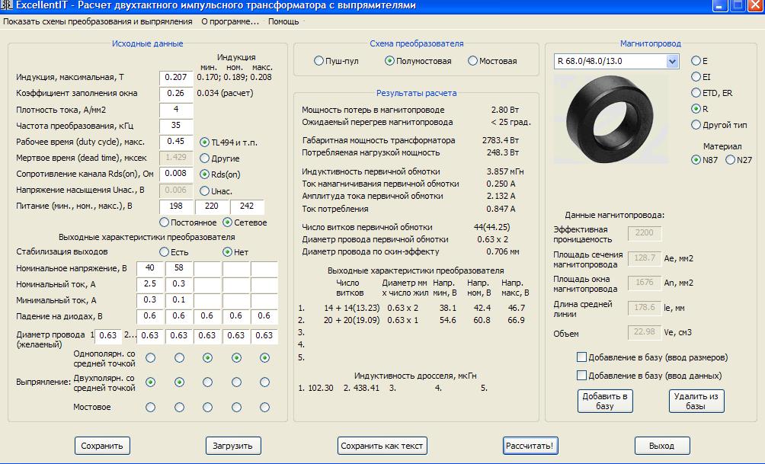Click the duty cycle field 0.45
This screenshot has width=765, height=464.
pyautogui.click(x=176, y=142)
